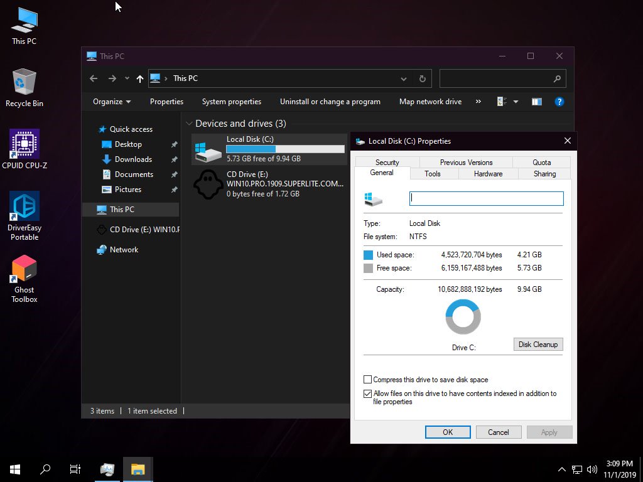Screen dimensions: 643x482
Task: Open Task View from the taskbar
Action: coord(75,469)
